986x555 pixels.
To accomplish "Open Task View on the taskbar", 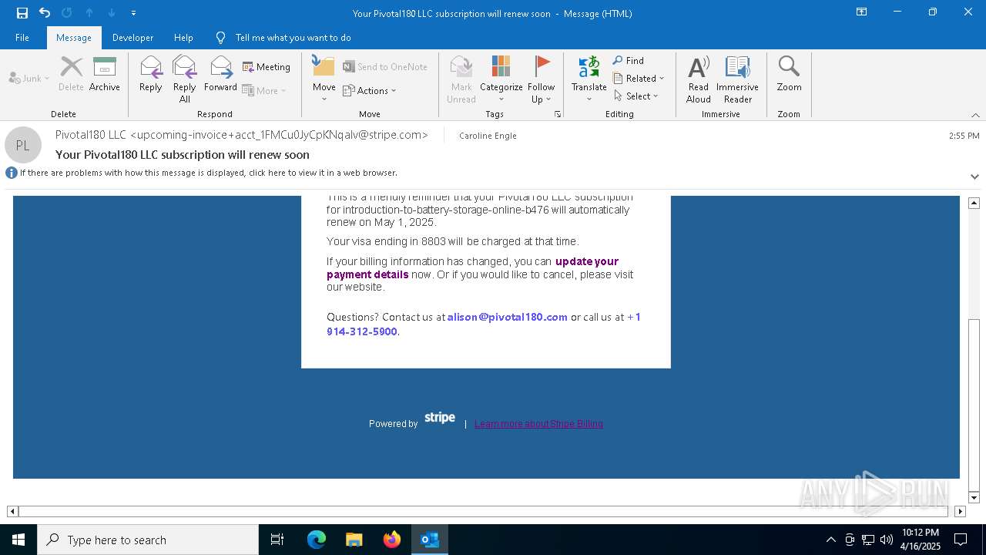I will click(277, 540).
